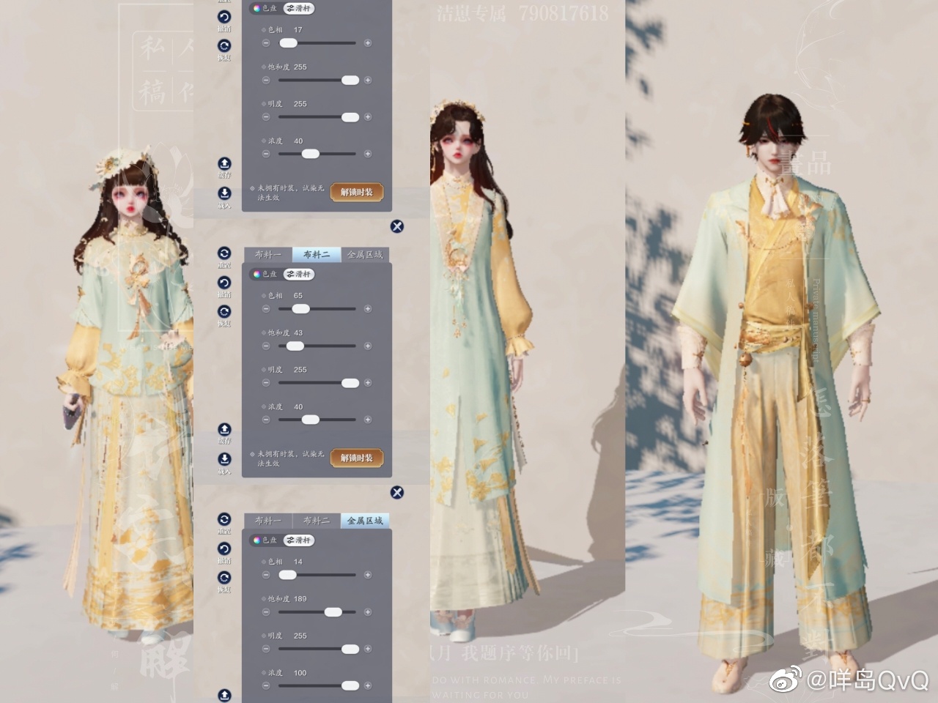This screenshot has height=703, width=938.
Task: Click save-upload icon beside hue 17 panel
Action: coord(224,163)
